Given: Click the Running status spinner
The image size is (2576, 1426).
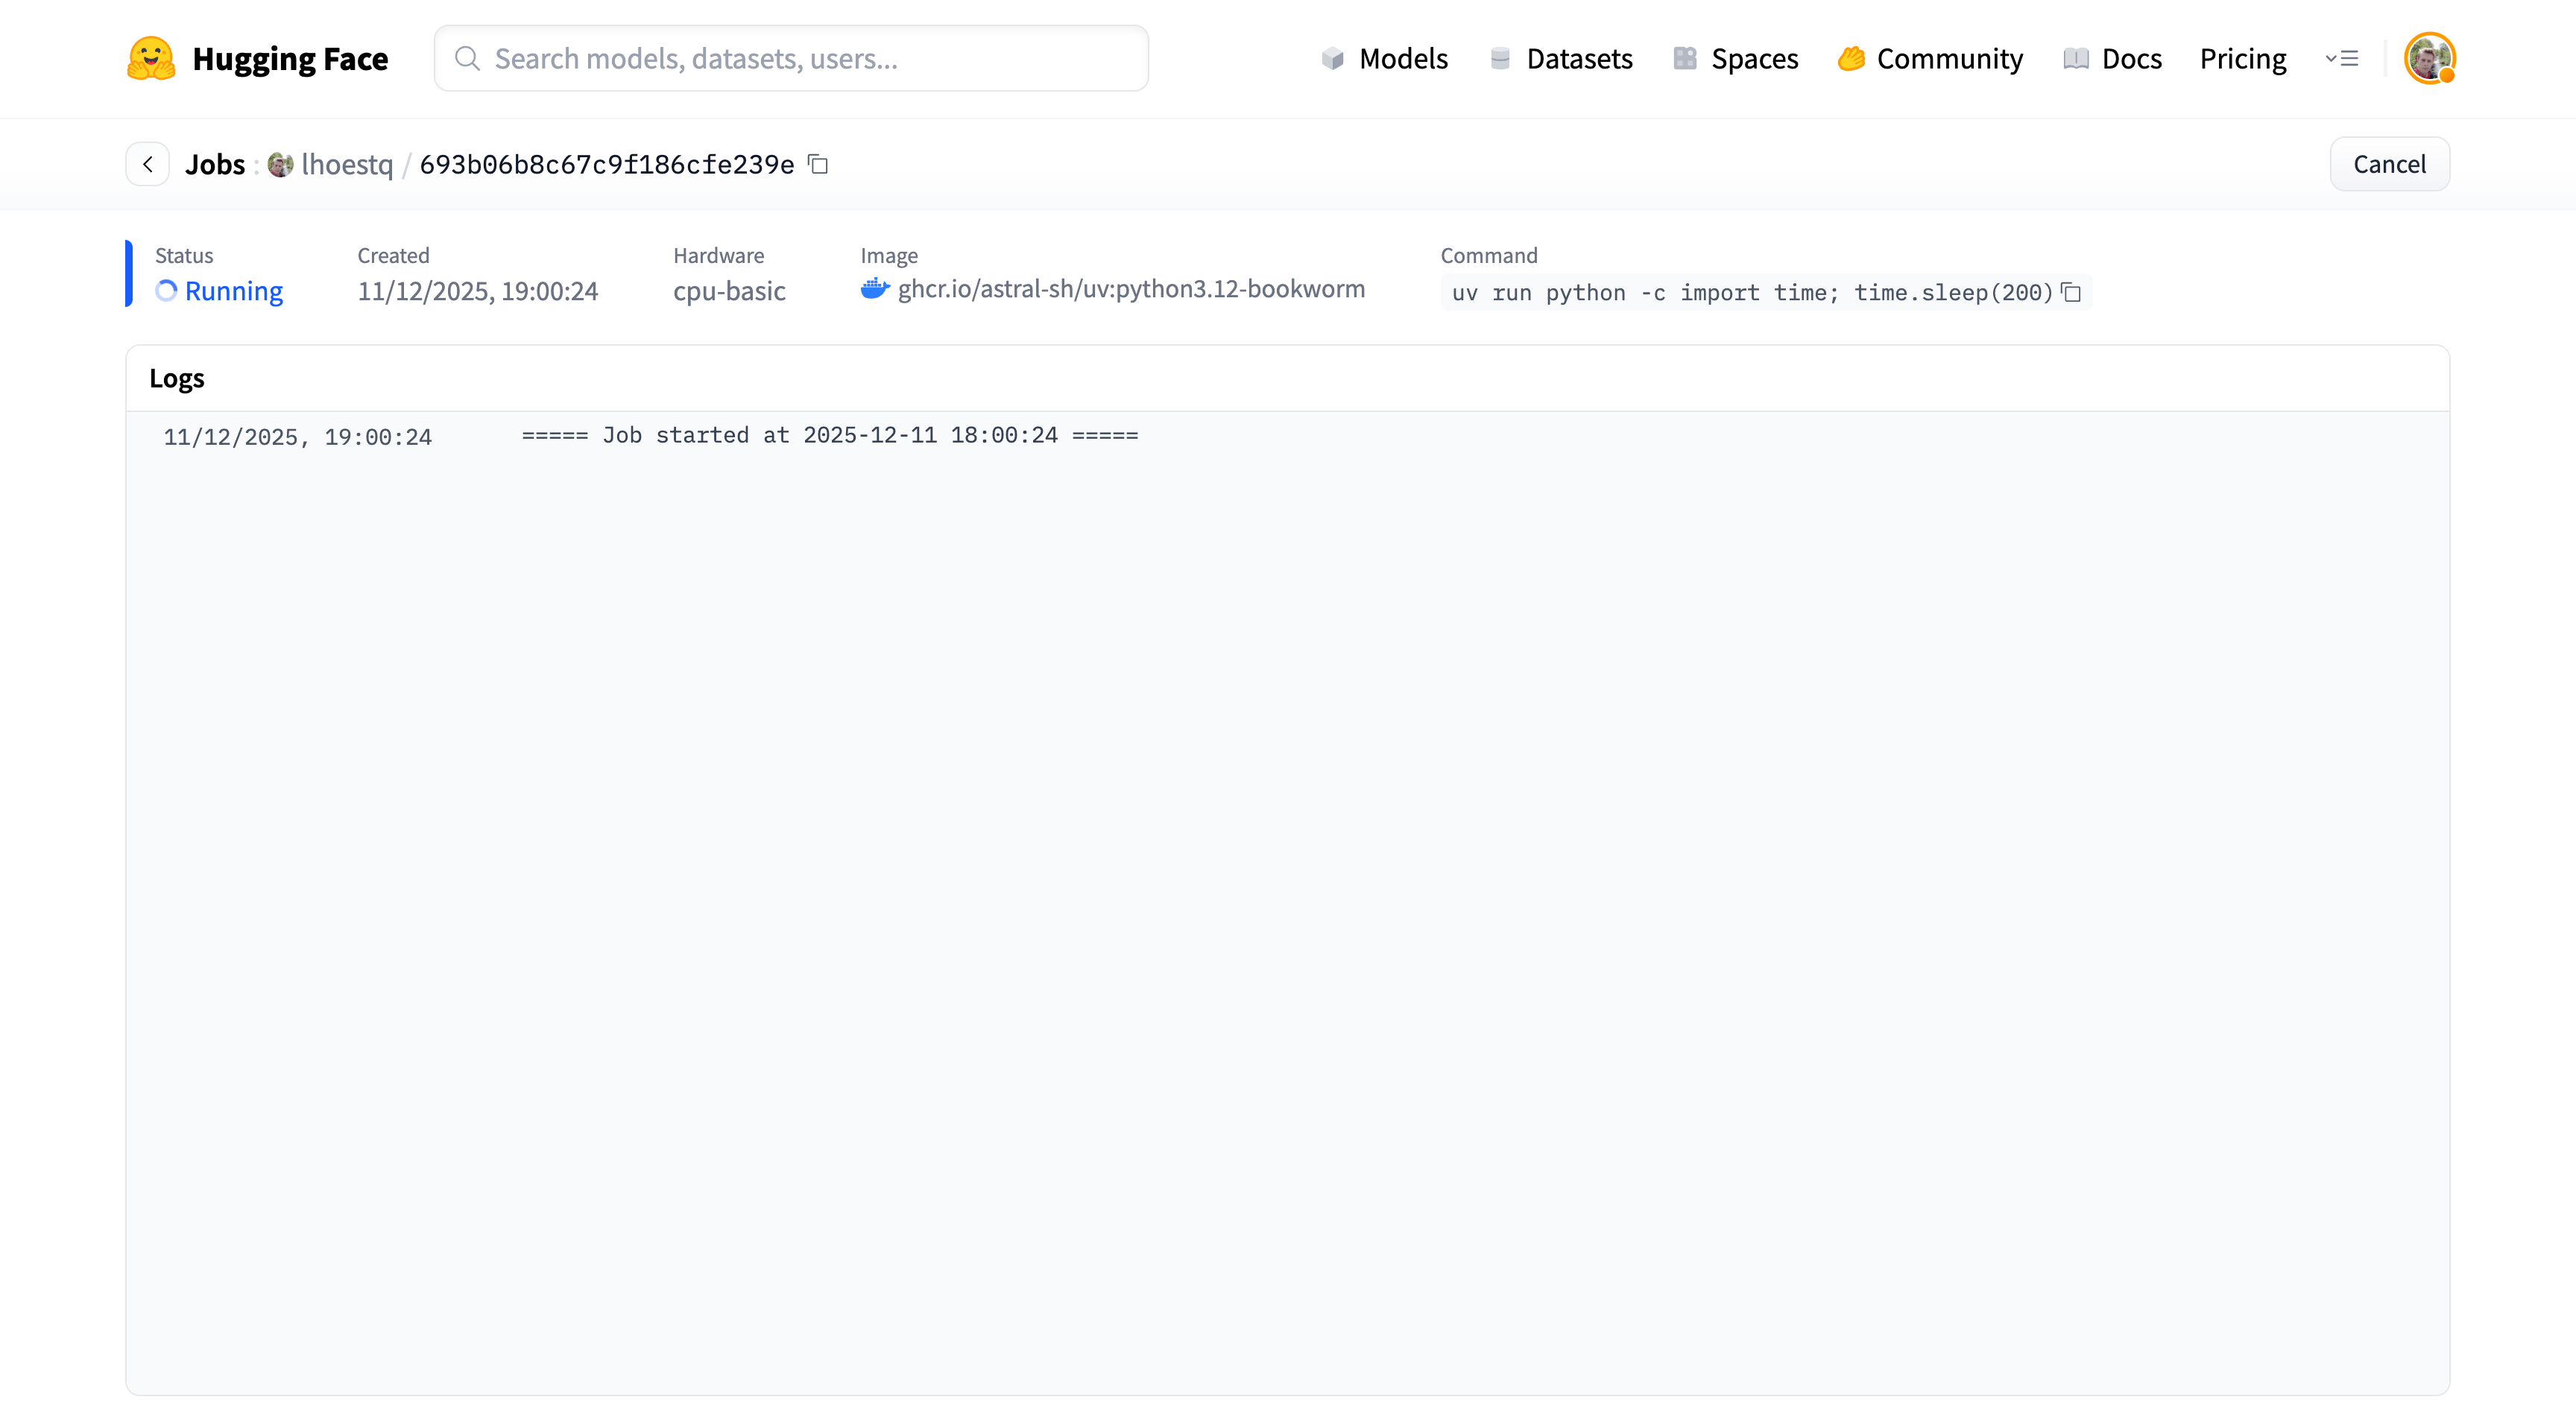Looking at the screenshot, I should pyautogui.click(x=167, y=291).
